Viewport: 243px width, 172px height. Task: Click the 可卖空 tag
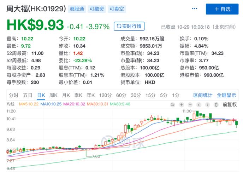tap(117, 9)
